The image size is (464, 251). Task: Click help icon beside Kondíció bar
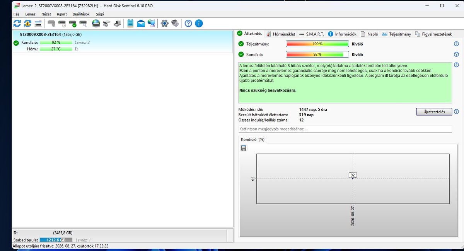(456, 54)
